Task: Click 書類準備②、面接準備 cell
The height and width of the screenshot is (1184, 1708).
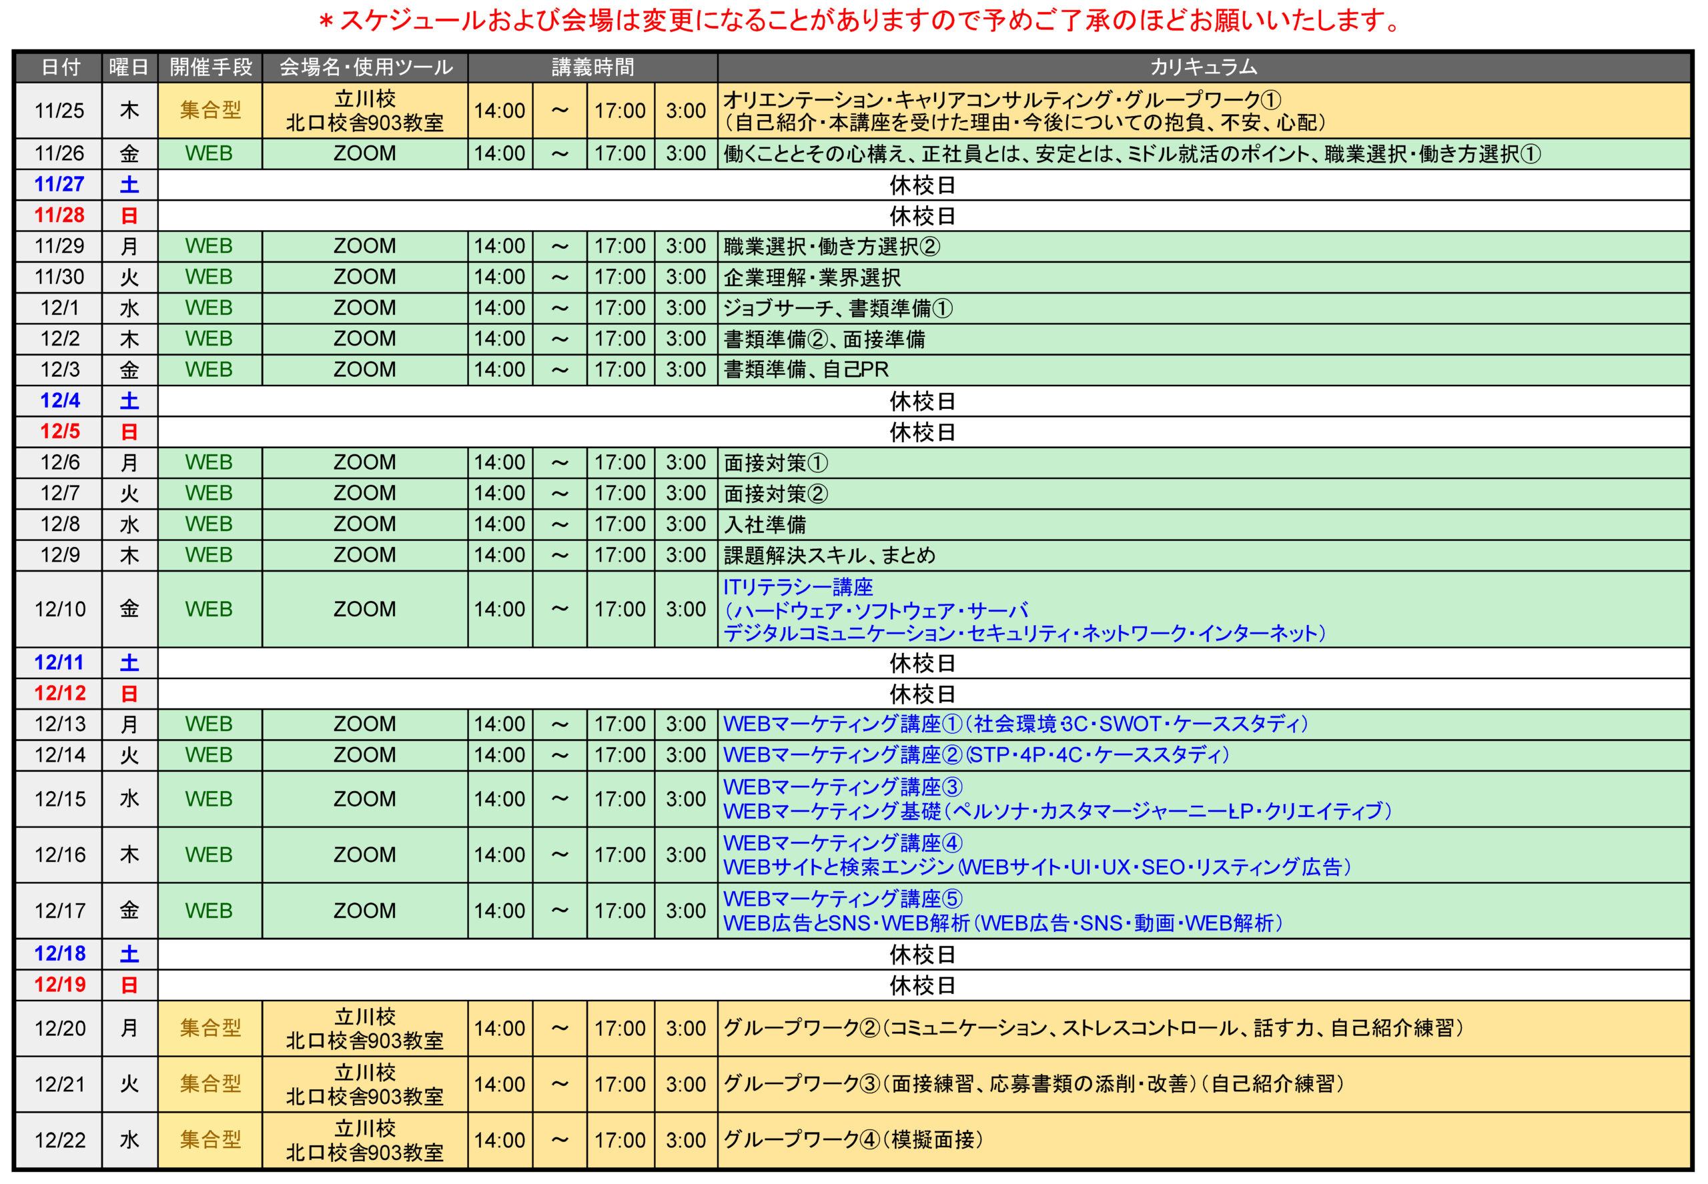Action: [x=1204, y=339]
